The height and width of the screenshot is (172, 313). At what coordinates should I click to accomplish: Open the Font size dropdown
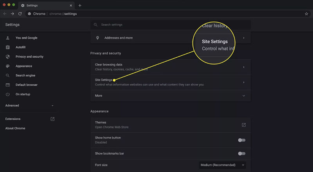[222, 165]
